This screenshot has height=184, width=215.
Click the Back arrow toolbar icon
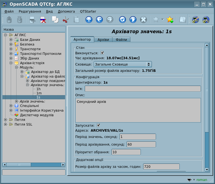99,20
